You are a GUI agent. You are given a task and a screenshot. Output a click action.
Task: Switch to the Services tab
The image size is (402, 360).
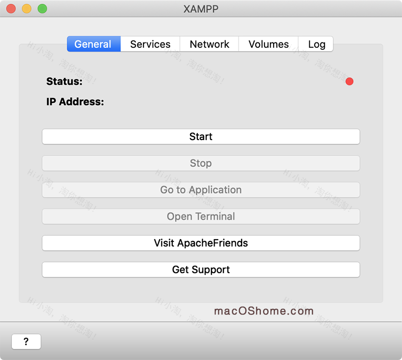point(150,44)
